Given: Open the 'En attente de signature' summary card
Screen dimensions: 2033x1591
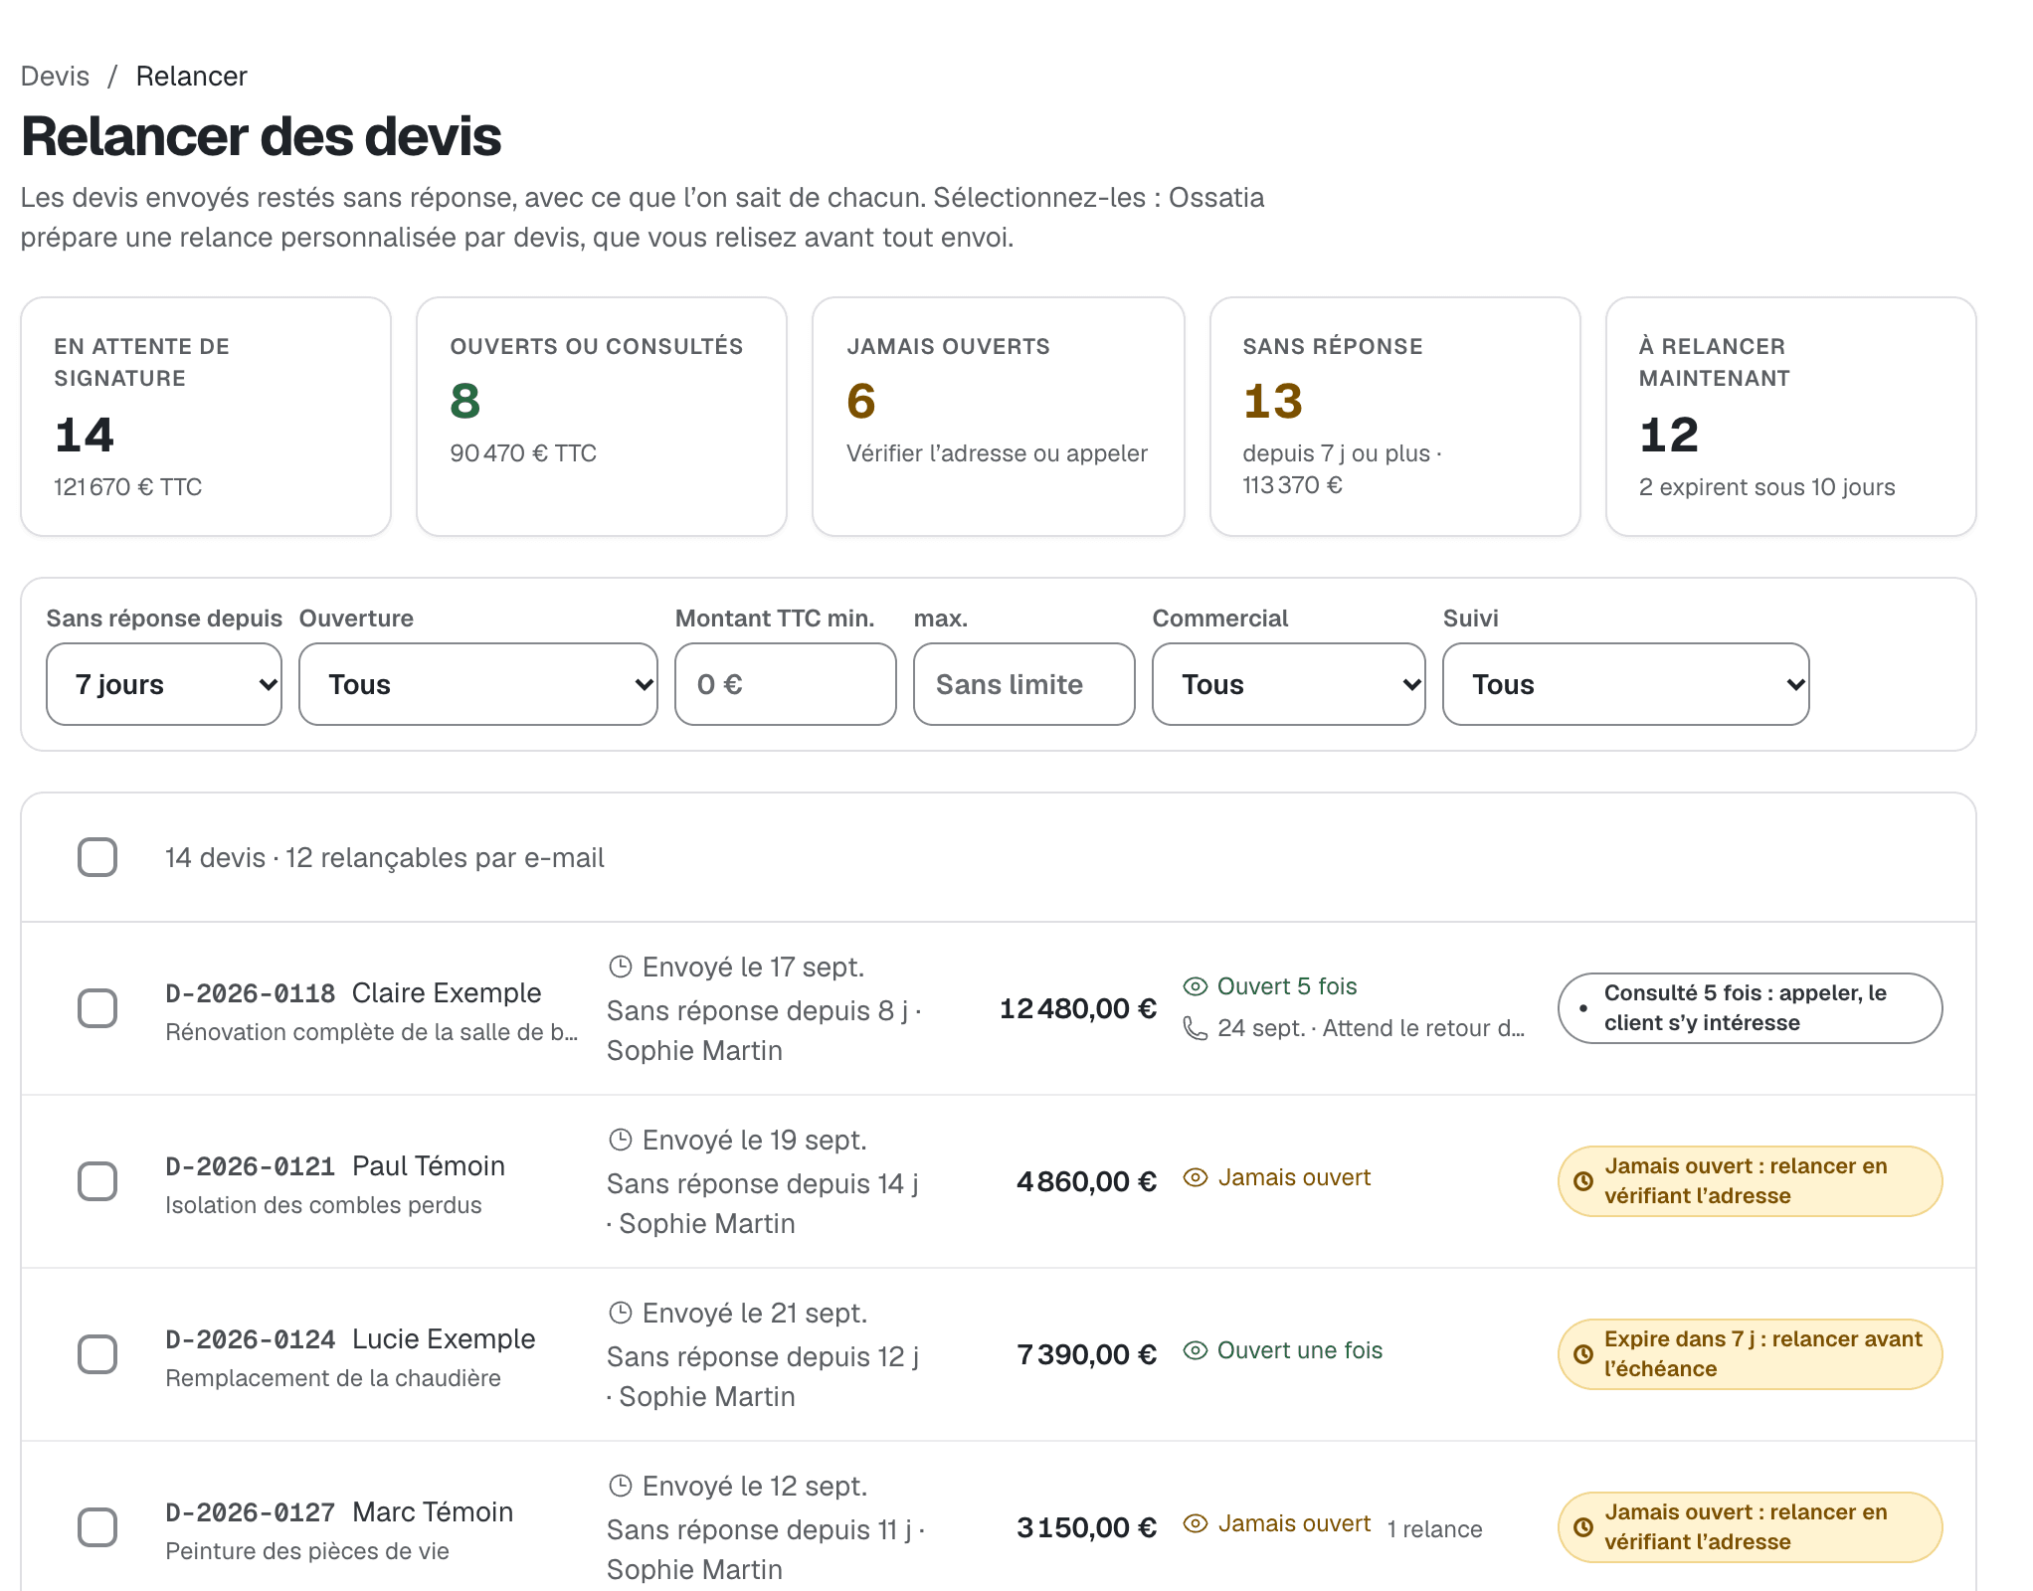Looking at the screenshot, I should (206, 417).
